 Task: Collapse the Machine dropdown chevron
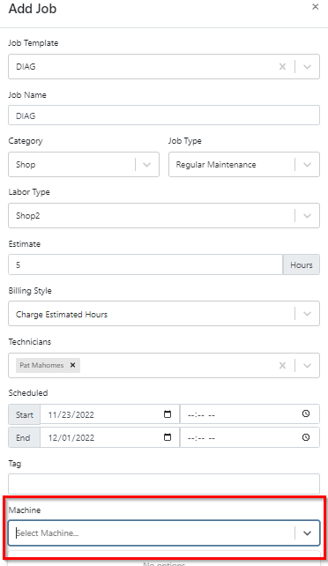click(x=307, y=533)
